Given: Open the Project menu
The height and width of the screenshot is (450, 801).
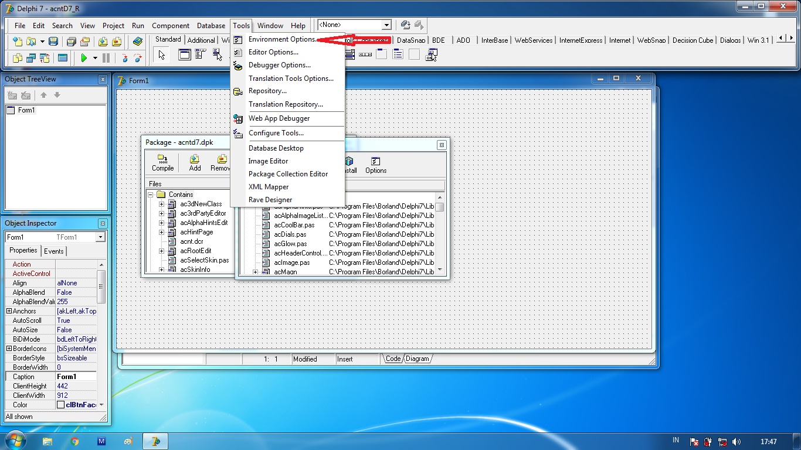Looking at the screenshot, I should [x=113, y=25].
